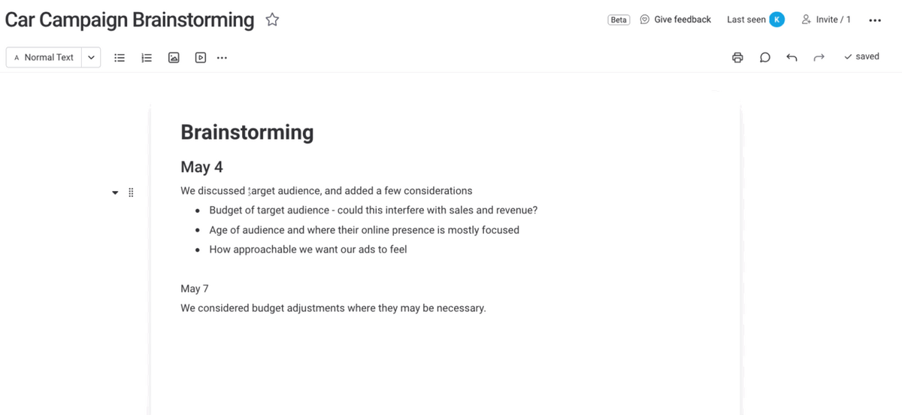
Task: Open more formatting options in toolbar
Action: coord(222,57)
